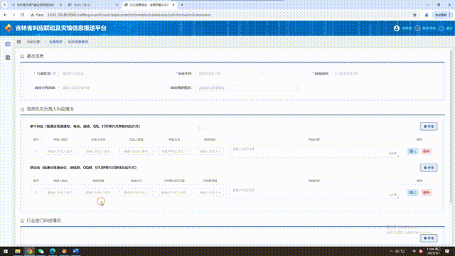Click the power logout icon in header

[441, 28]
